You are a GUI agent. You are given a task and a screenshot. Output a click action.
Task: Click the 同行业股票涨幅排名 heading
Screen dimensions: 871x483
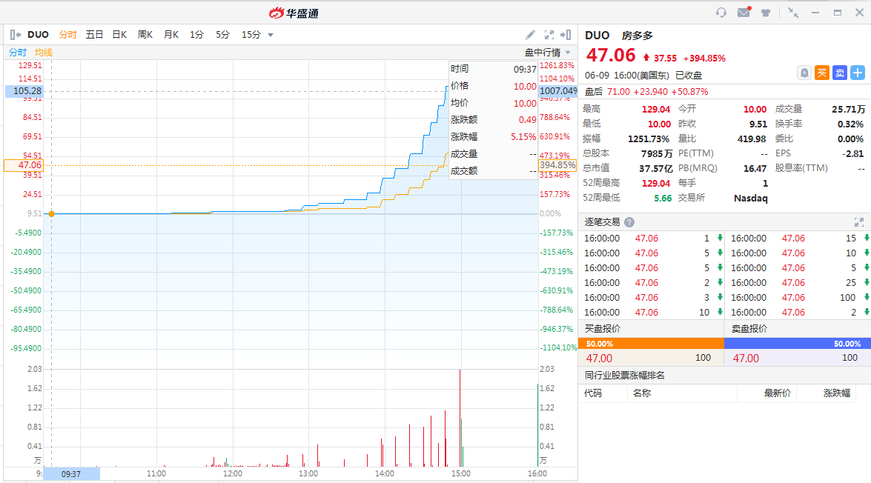[x=624, y=376]
